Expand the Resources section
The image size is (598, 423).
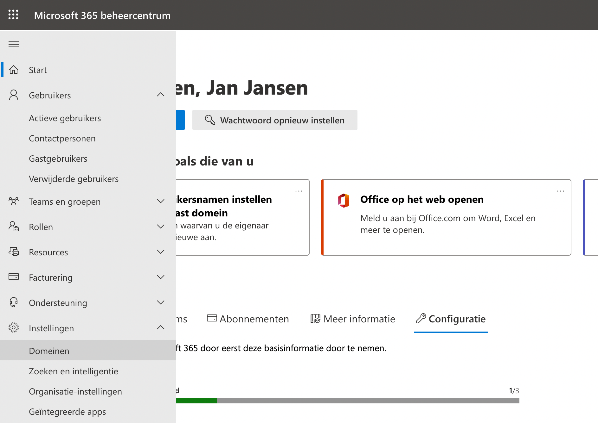161,252
